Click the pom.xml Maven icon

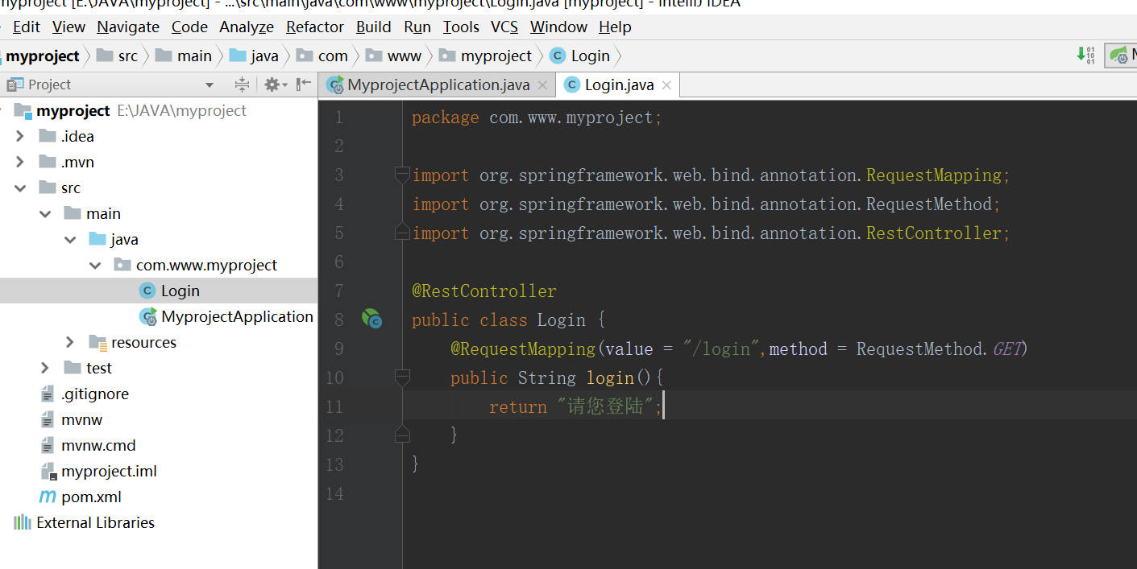pos(48,497)
